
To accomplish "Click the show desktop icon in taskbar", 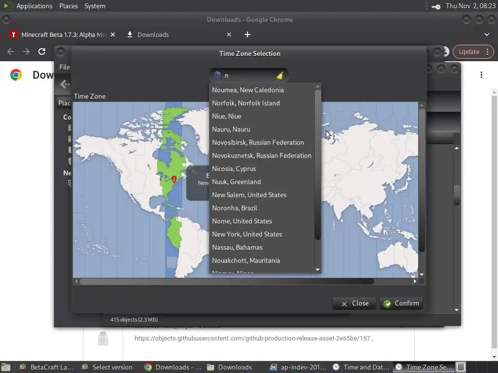I will tap(6, 367).
